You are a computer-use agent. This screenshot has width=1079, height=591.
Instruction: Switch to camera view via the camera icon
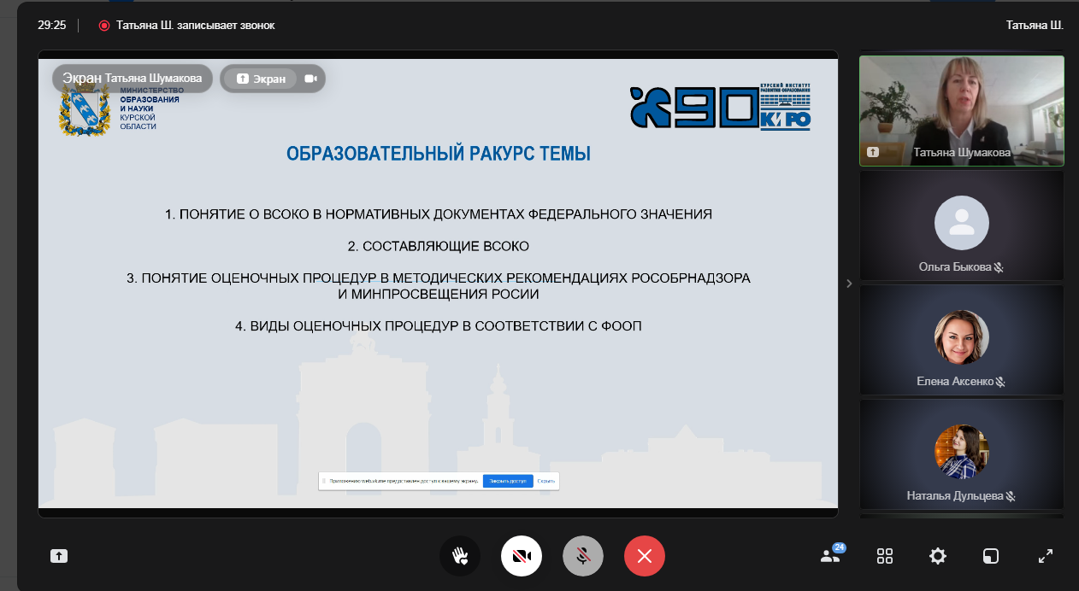(x=310, y=79)
